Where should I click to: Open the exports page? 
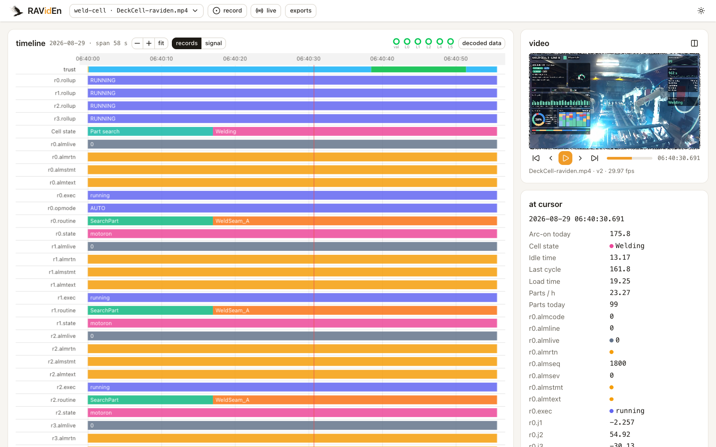[301, 11]
